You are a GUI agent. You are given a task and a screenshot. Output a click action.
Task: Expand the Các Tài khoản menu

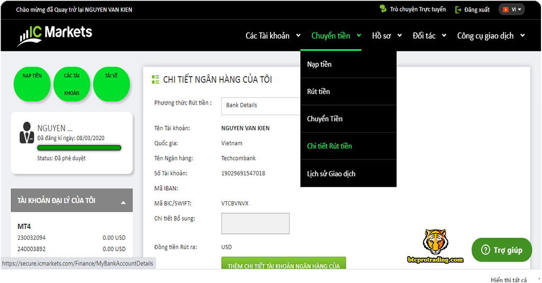point(273,35)
